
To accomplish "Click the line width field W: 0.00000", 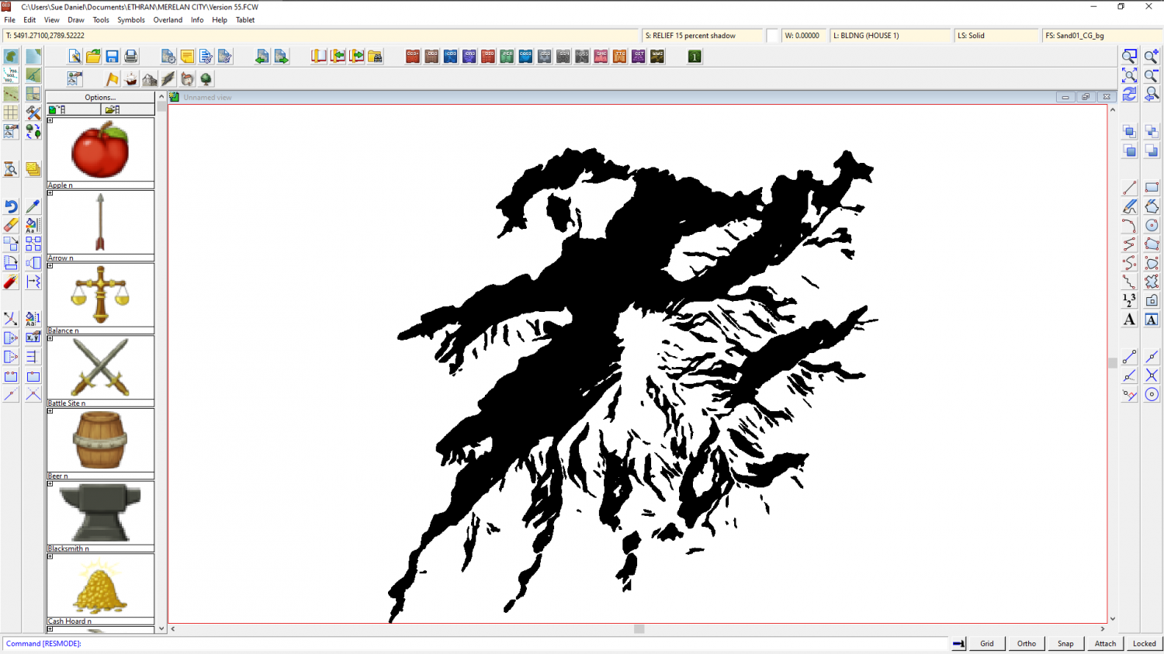I will (802, 36).
